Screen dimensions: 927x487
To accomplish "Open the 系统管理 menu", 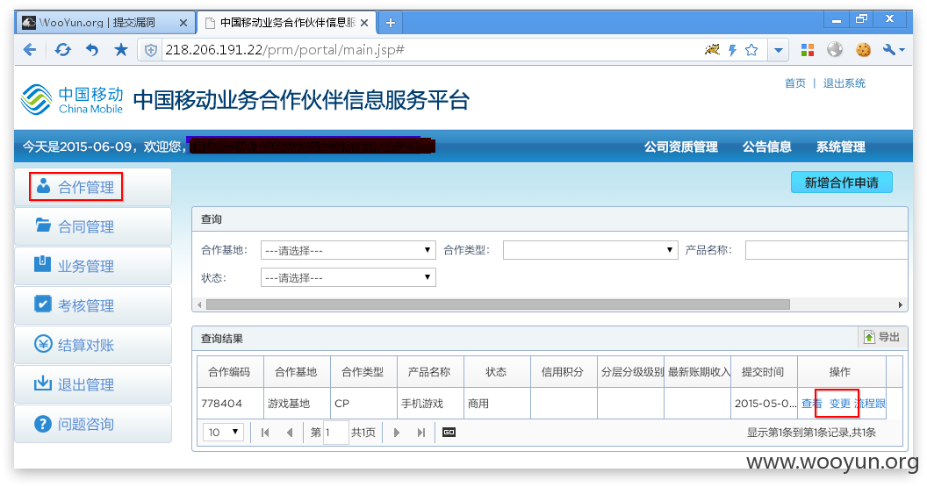I will click(841, 147).
